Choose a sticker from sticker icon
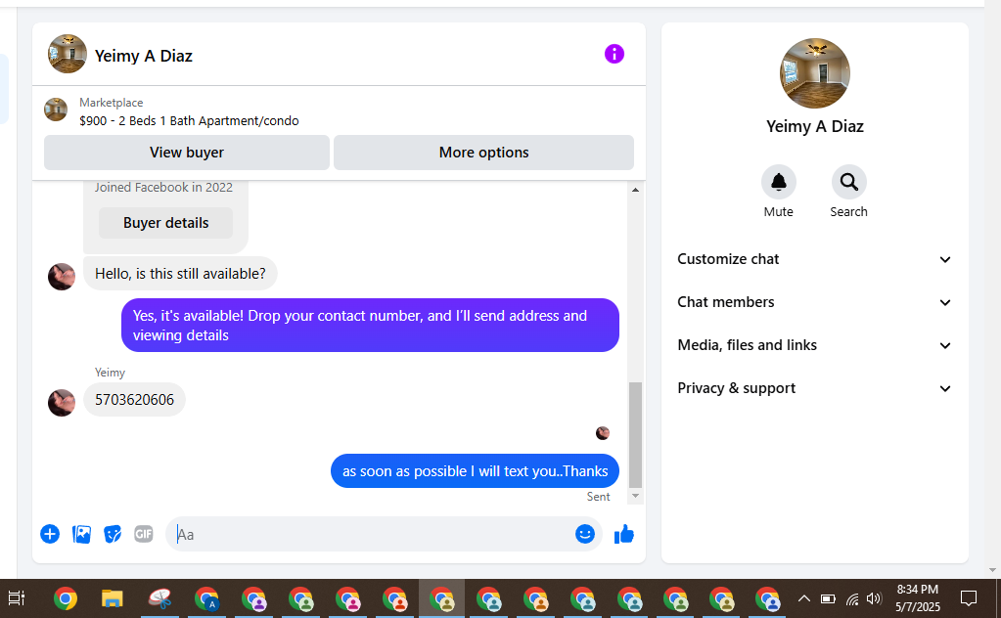Image resolution: width=1001 pixels, height=618 pixels. [113, 534]
